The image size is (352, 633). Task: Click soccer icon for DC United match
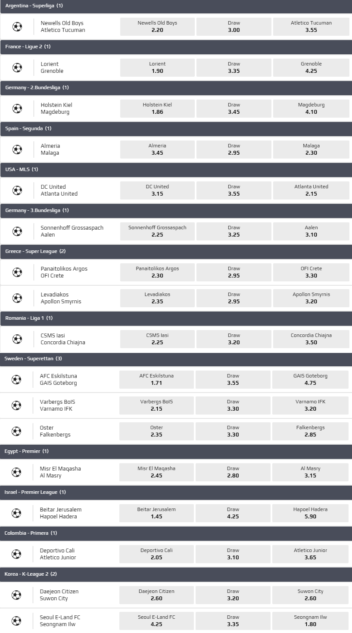coord(17,190)
